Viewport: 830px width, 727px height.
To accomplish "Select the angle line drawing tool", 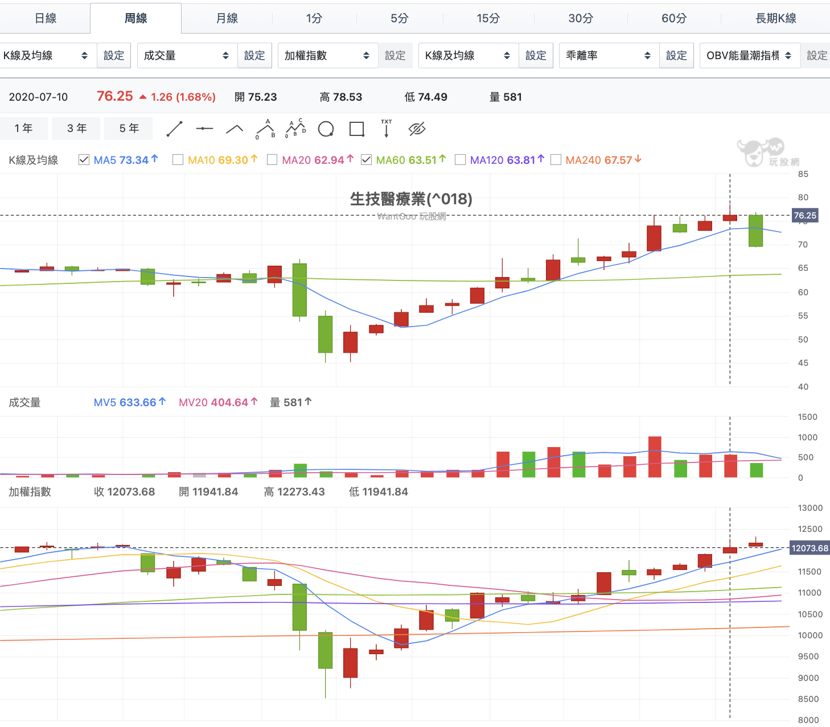I will pyautogui.click(x=234, y=129).
